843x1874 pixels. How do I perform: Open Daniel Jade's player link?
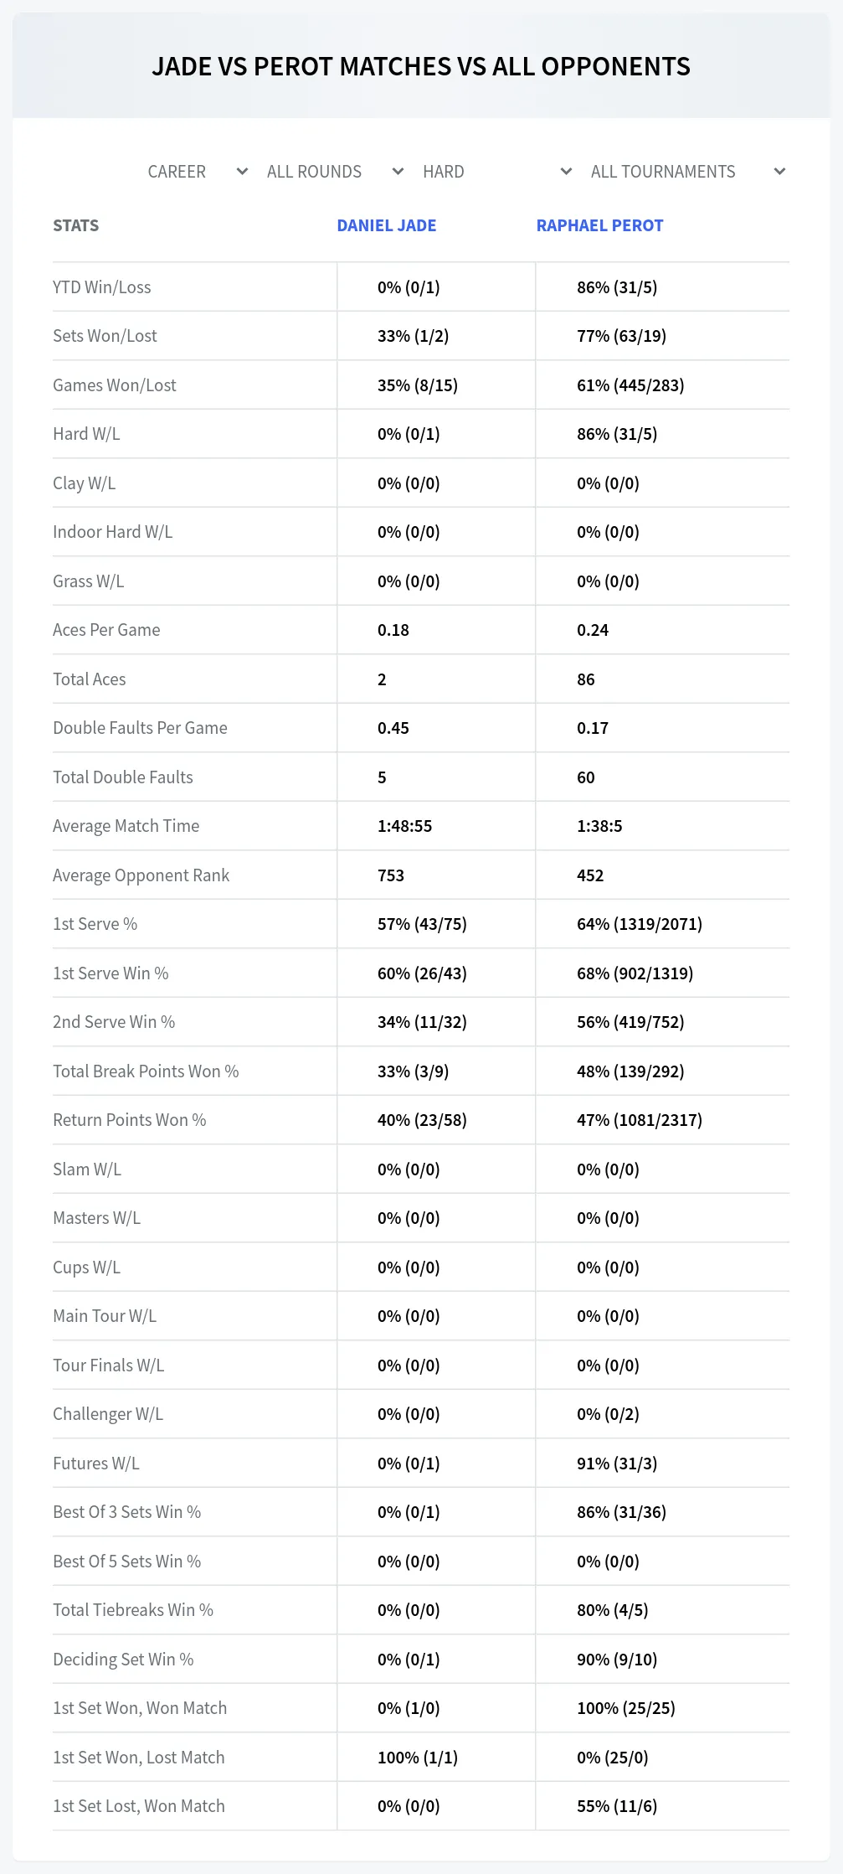point(387,225)
